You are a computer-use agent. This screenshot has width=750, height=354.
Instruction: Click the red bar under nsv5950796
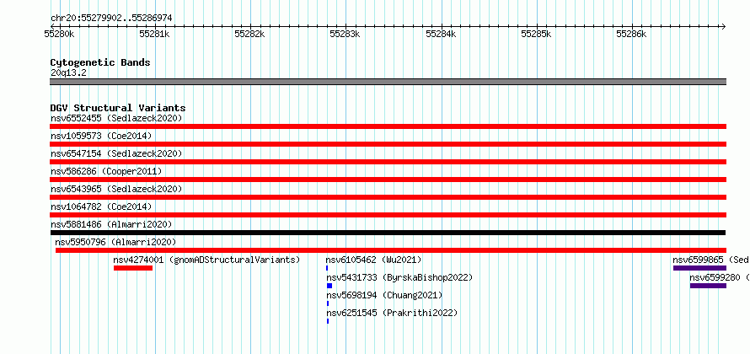(x=391, y=250)
